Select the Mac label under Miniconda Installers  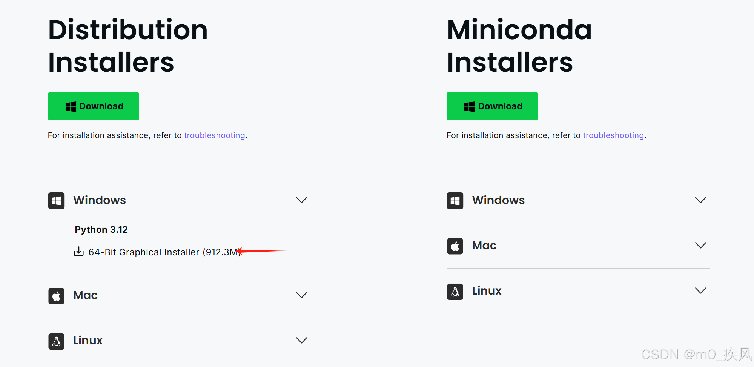(484, 246)
